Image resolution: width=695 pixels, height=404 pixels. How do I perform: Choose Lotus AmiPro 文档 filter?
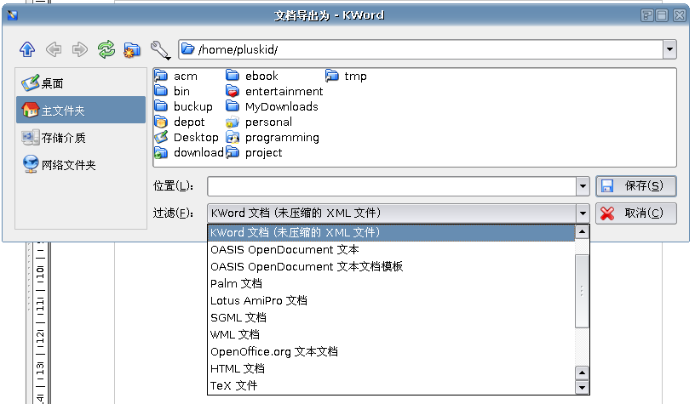[x=392, y=300]
